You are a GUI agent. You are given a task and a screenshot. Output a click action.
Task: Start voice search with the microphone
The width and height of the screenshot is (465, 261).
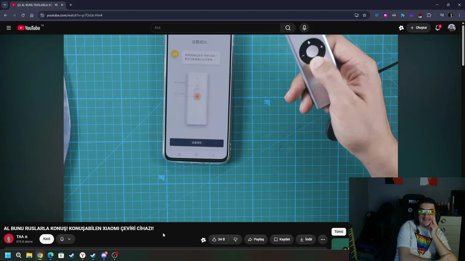[304, 28]
